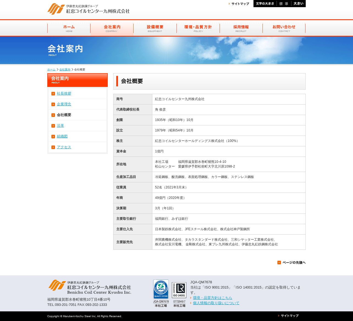Click the 本社工場 address line in 所在地
This screenshot has height=321, width=353.
191,162
